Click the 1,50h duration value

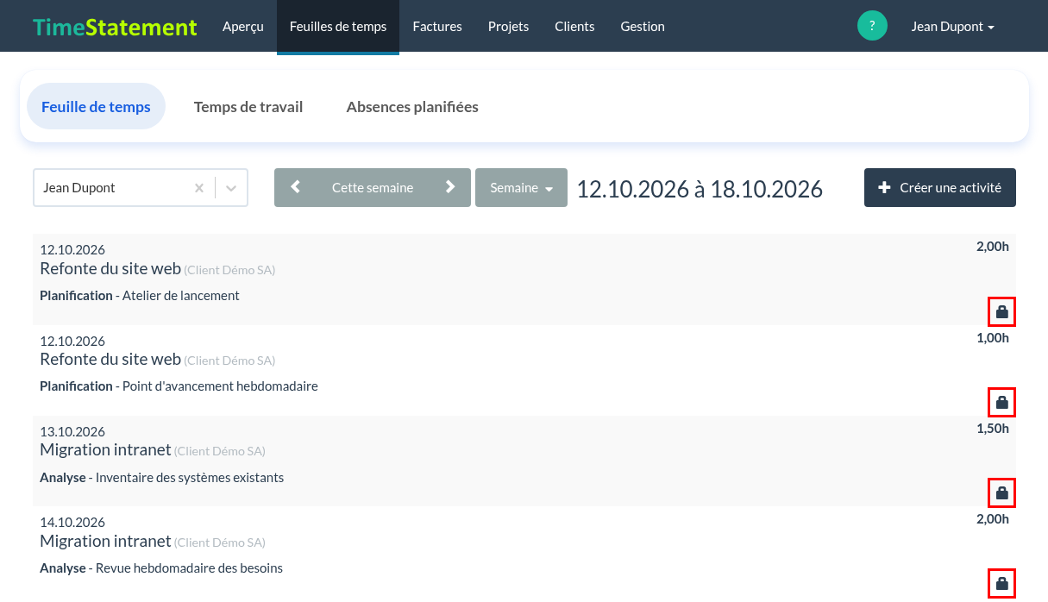(x=993, y=428)
